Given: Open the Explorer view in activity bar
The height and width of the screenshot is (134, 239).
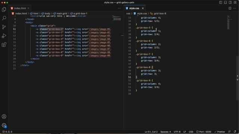Looking at the screenshot, I should coord(4,9).
